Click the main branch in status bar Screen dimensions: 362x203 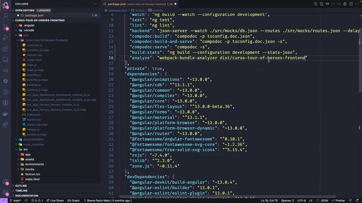16,201
